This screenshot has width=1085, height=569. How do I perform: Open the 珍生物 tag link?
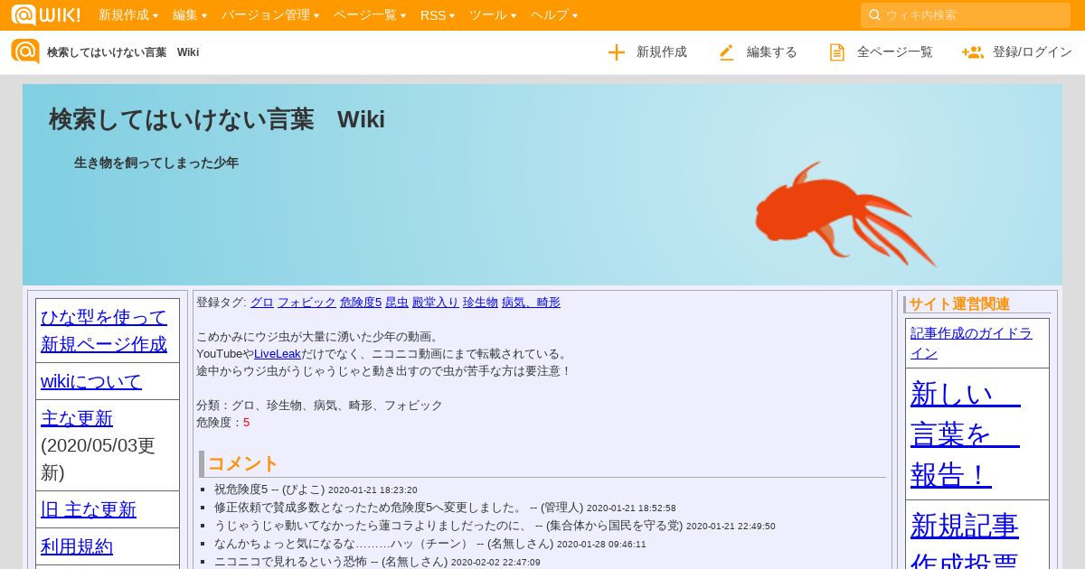pyautogui.click(x=480, y=303)
